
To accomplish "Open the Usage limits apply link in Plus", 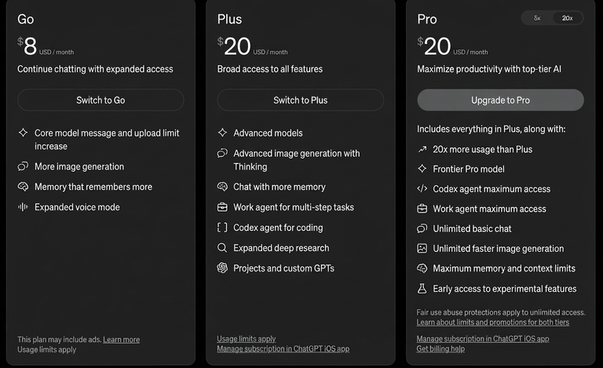I will coord(246,339).
